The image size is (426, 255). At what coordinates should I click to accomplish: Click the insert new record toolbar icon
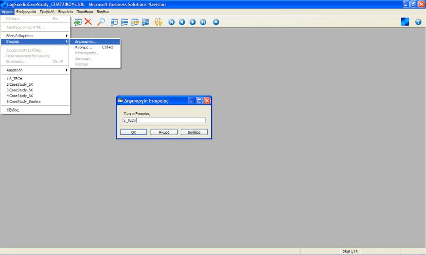pyautogui.click(x=78, y=22)
